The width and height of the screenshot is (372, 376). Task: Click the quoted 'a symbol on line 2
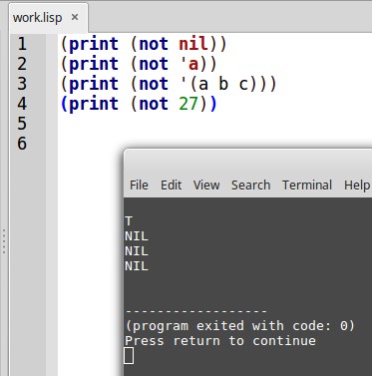click(189, 64)
